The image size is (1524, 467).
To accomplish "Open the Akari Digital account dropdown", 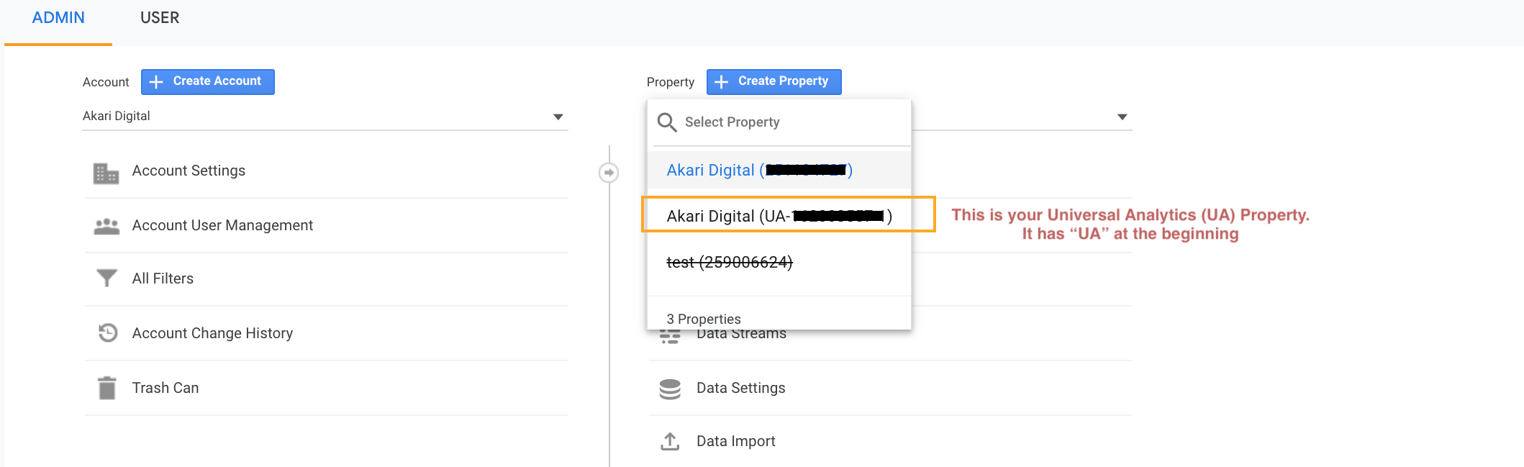I will [325, 117].
